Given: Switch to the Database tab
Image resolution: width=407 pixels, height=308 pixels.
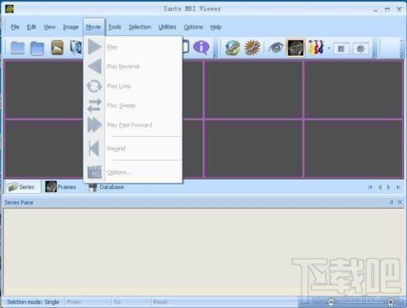Looking at the screenshot, I should click(x=106, y=187).
